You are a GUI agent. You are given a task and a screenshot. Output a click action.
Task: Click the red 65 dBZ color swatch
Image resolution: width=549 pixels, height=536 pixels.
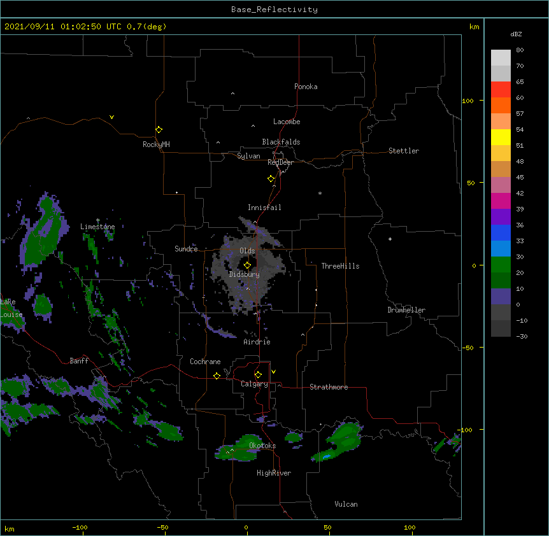tap(501, 89)
